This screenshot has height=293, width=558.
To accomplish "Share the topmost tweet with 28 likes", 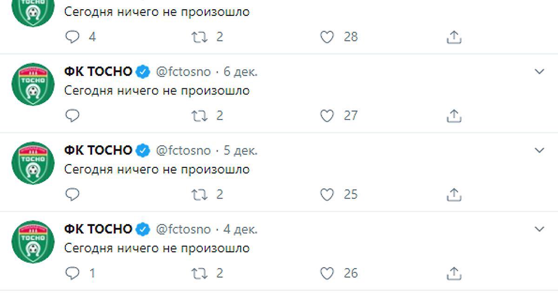I will tap(454, 37).
